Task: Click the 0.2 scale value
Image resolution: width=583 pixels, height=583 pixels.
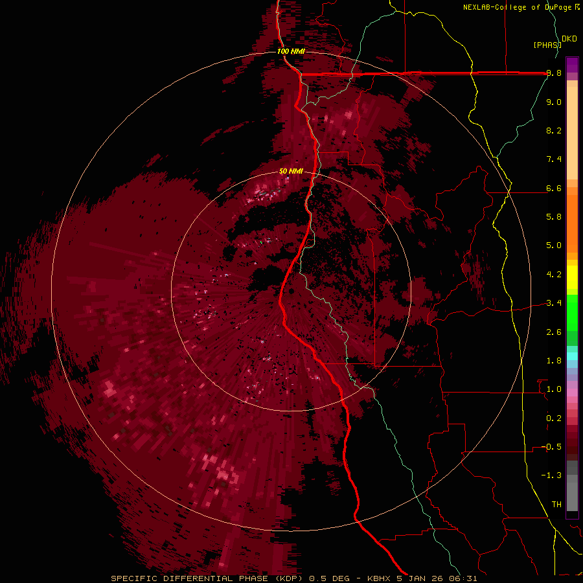Action: click(x=554, y=418)
